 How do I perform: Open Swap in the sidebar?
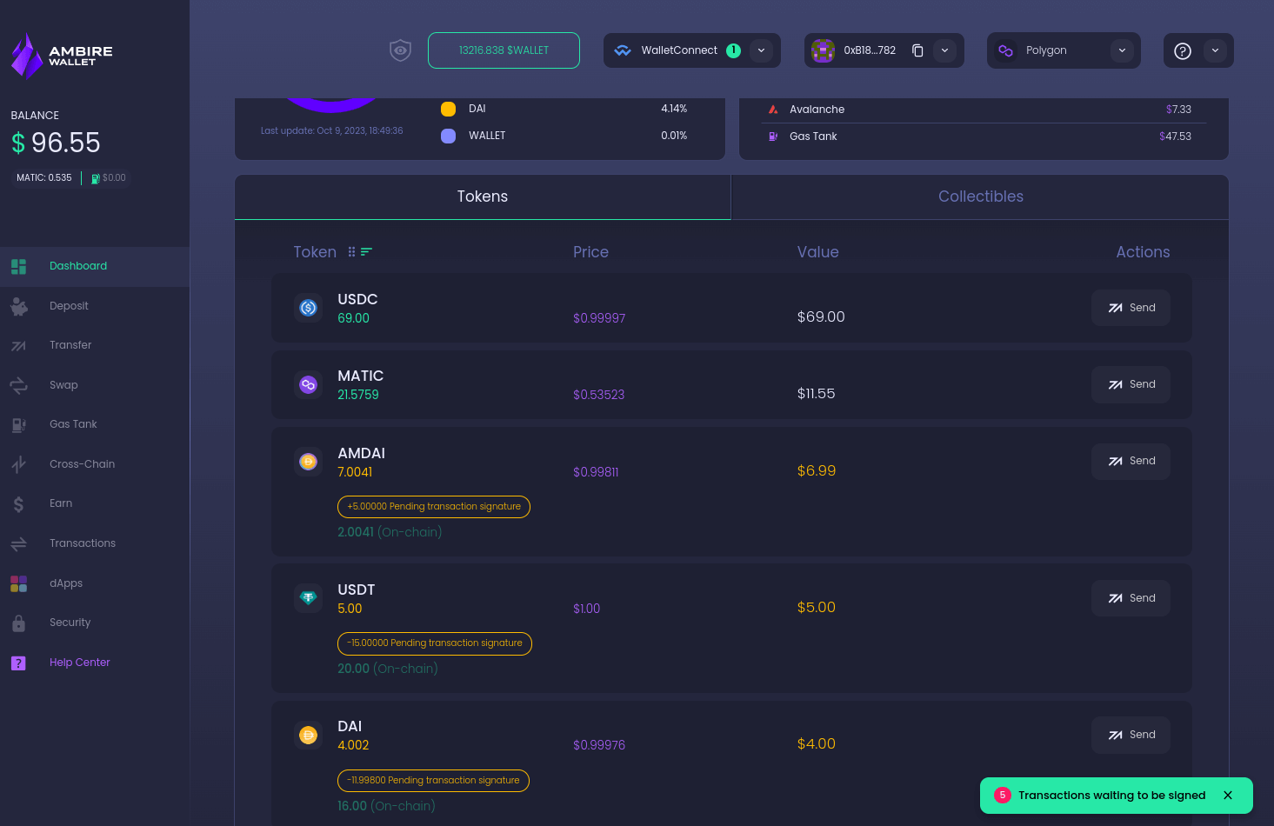pyautogui.click(x=95, y=385)
